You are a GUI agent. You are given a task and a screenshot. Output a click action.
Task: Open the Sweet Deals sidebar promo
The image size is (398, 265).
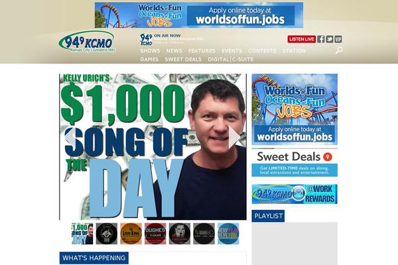(x=295, y=163)
